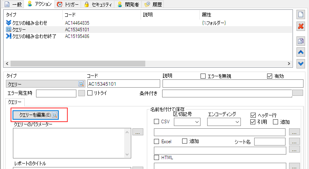Check the Excel checkbox
This screenshot has height=169, width=309.
click(157, 141)
